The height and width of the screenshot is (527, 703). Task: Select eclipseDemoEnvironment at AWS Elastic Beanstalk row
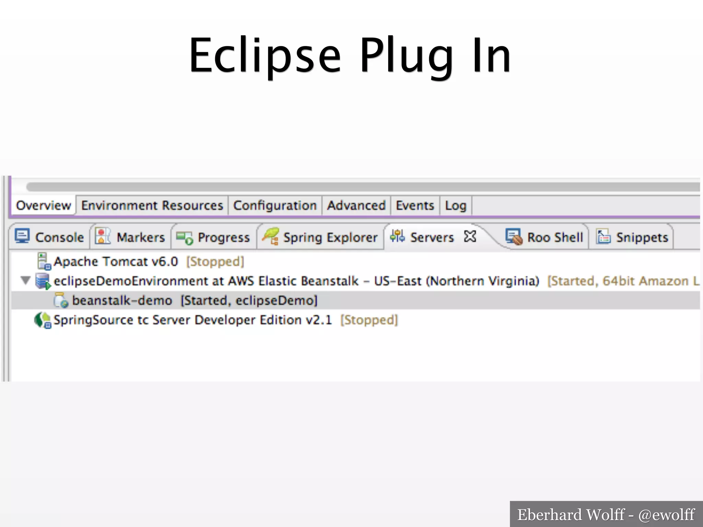(x=356, y=281)
